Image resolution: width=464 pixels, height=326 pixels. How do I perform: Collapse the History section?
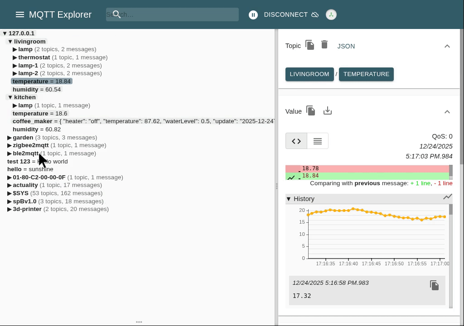[x=289, y=199]
